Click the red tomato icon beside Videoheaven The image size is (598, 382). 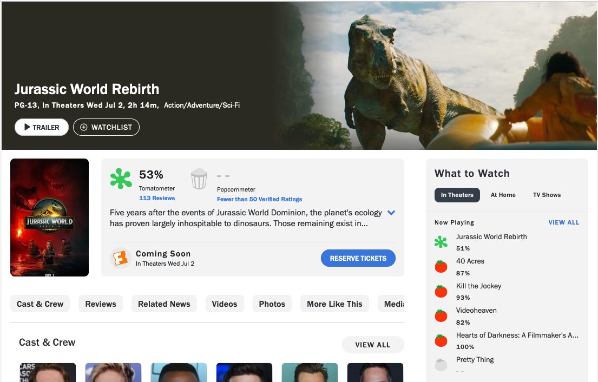pos(441,315)
